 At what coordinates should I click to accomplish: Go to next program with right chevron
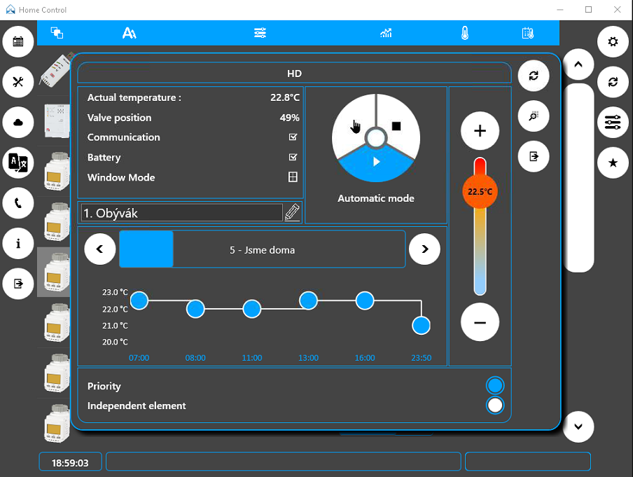[424, 249]
